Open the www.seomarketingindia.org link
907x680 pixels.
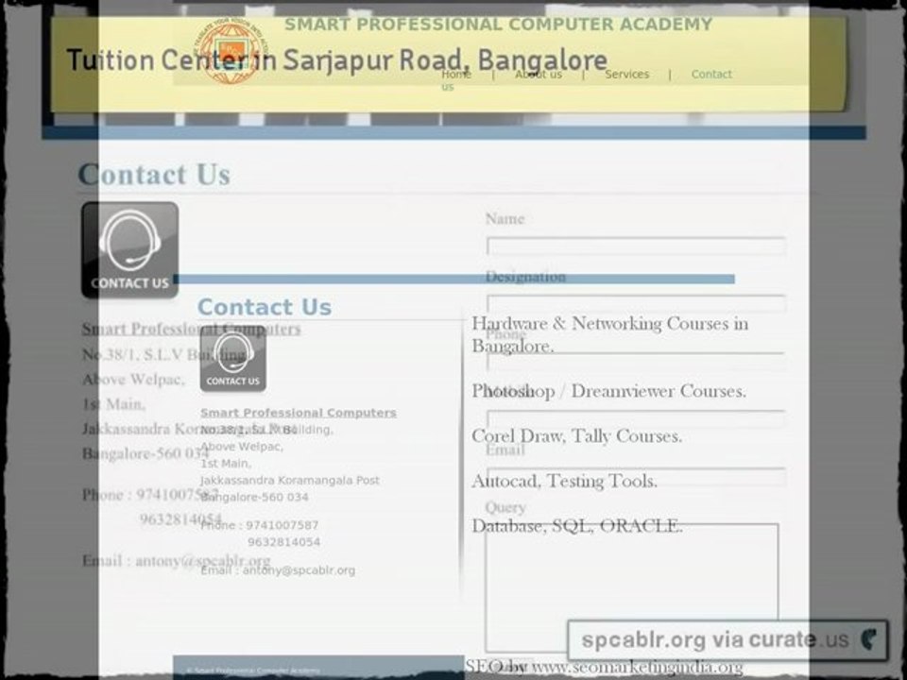pos(637,668)
